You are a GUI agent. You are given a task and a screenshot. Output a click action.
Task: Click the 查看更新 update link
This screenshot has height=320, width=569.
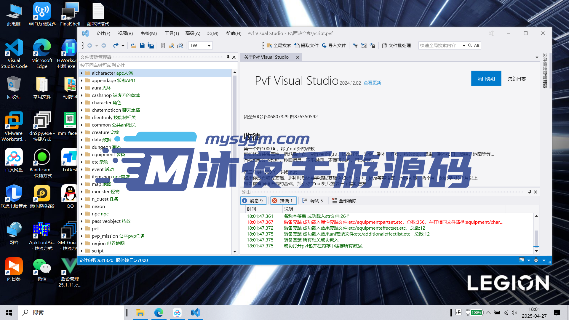(x=372, y=83)
